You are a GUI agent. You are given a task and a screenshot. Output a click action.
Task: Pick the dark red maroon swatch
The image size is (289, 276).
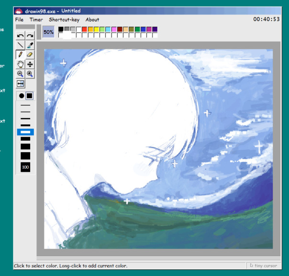[120, 29]
